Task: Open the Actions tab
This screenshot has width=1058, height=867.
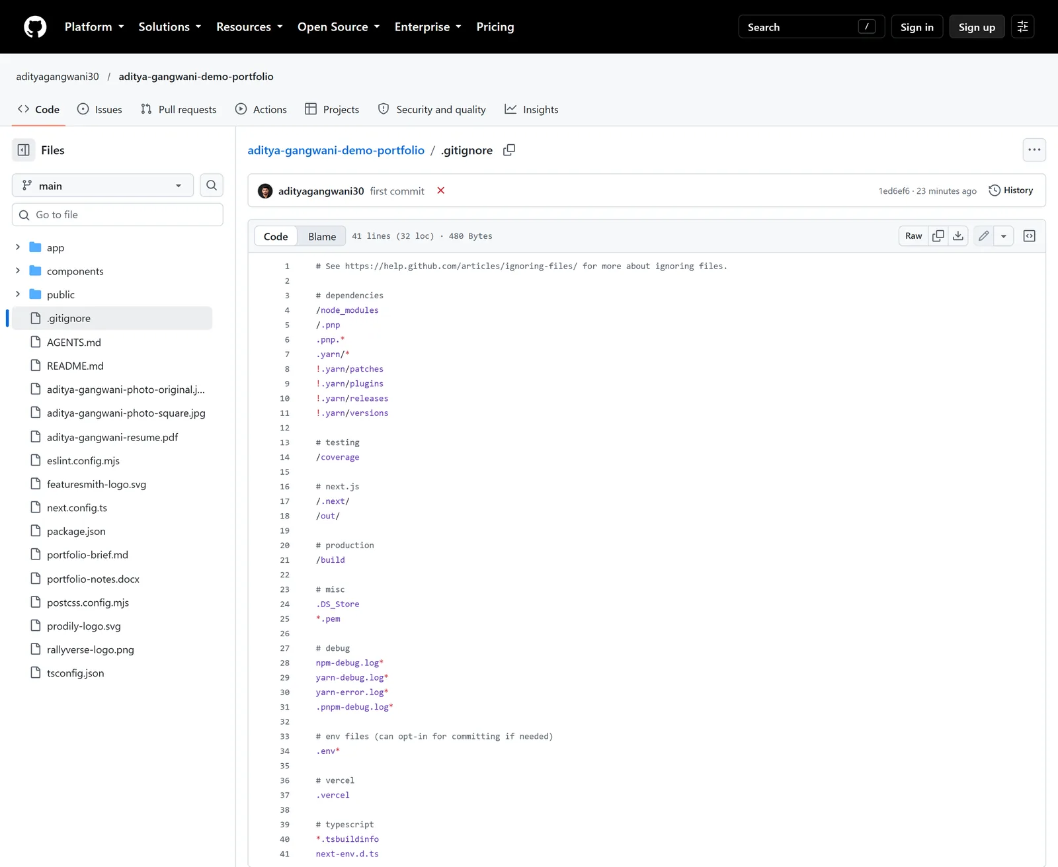Action: coord(261,109)
